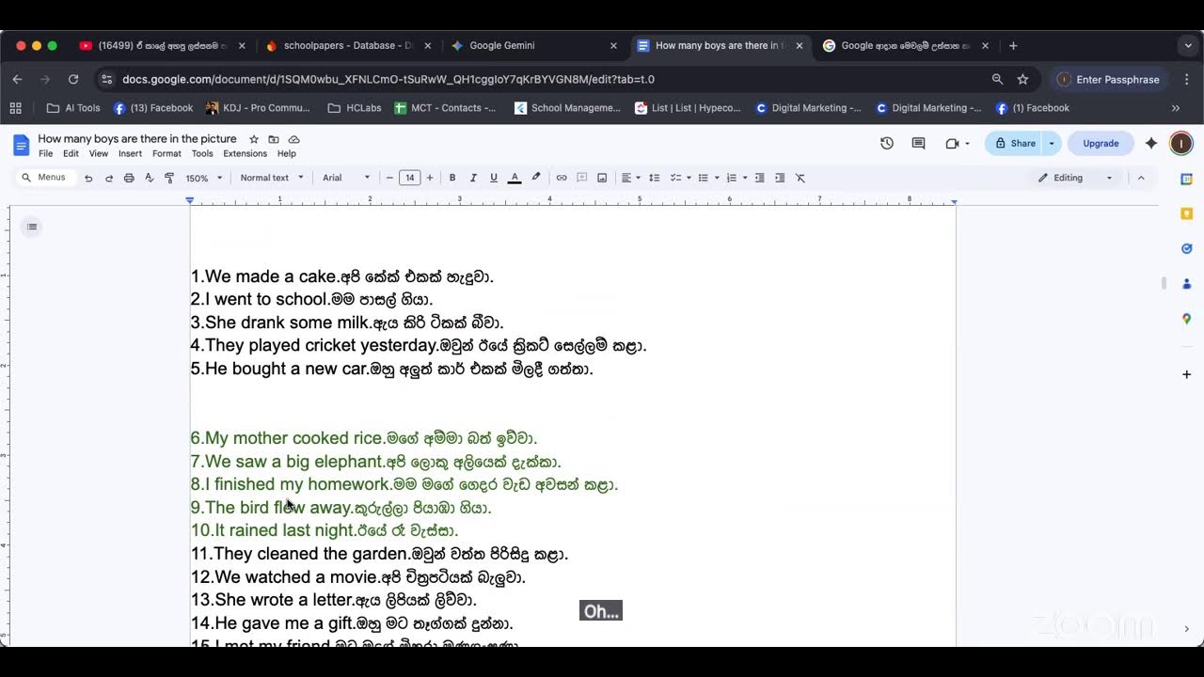Screen dimensions: 1204x677
Task: Increase indent icon
Action: point(780,178)
